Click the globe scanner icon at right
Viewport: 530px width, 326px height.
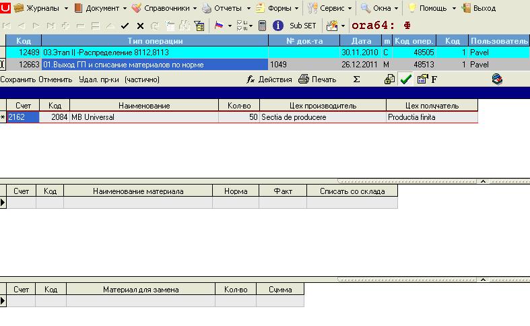coord(497,79)
